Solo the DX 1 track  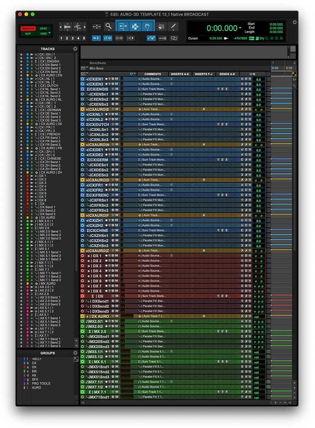point(112,256)
